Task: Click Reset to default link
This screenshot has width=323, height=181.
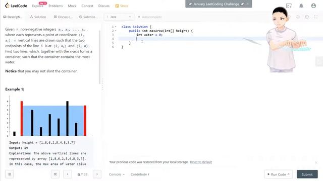Action: (x=201, y=162)
